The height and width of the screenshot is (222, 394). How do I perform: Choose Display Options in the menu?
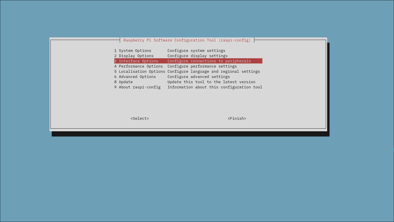(x=188, y=56)
